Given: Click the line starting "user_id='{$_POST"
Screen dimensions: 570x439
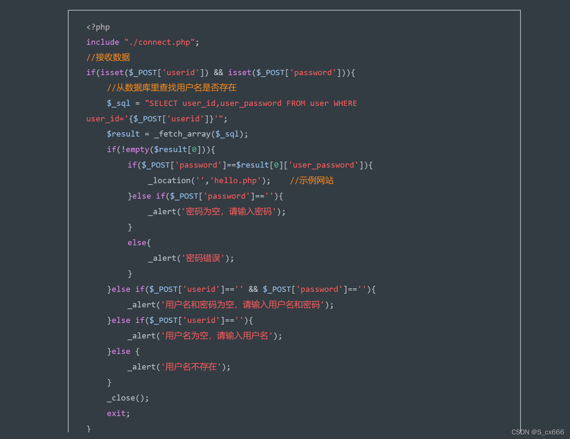Looking at the screenshot, I should click(x=157, y=119).
